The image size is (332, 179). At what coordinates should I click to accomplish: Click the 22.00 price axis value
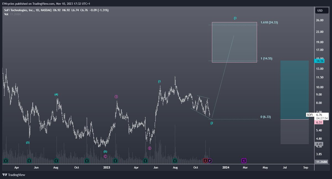(320, 32)
